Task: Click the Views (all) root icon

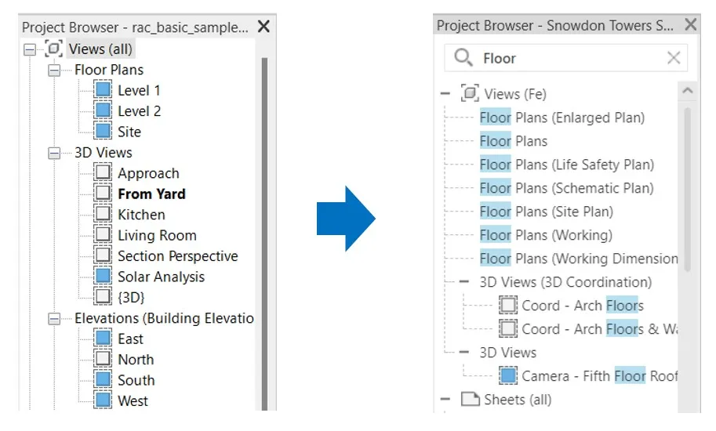Action: 53,49
